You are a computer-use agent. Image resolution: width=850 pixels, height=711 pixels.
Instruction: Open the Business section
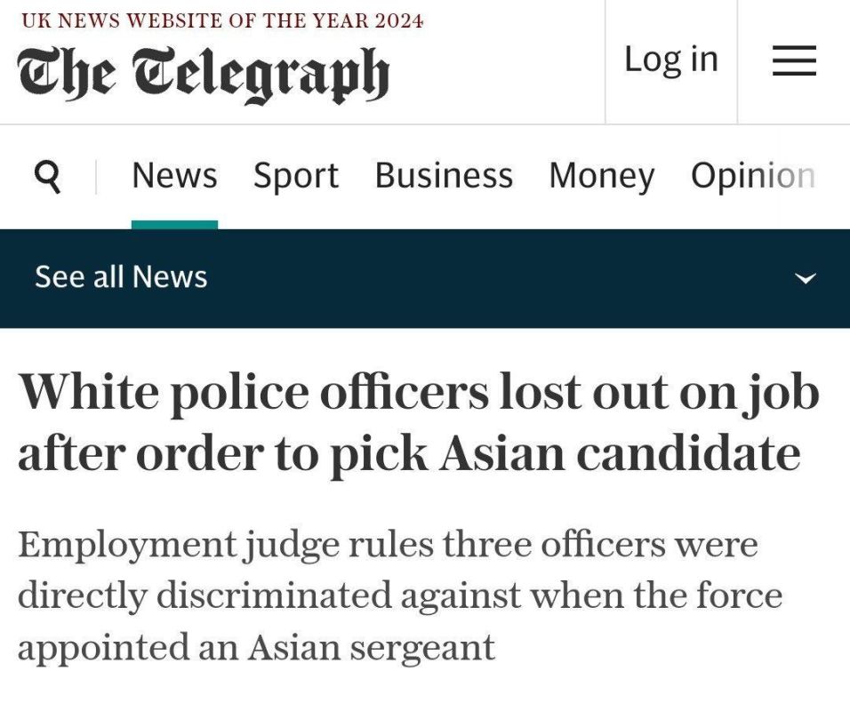pyautogui.click(x=444, y=176)
